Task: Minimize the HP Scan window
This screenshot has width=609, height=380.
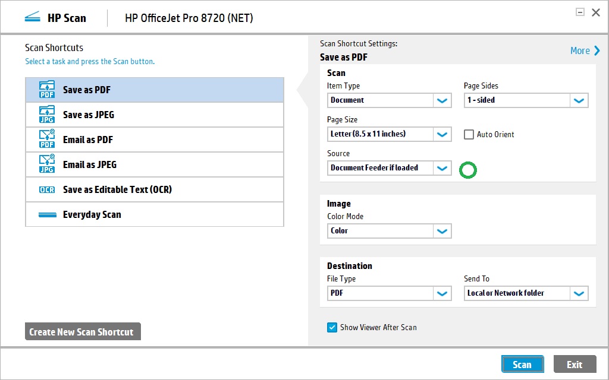Action: point(580,12)
